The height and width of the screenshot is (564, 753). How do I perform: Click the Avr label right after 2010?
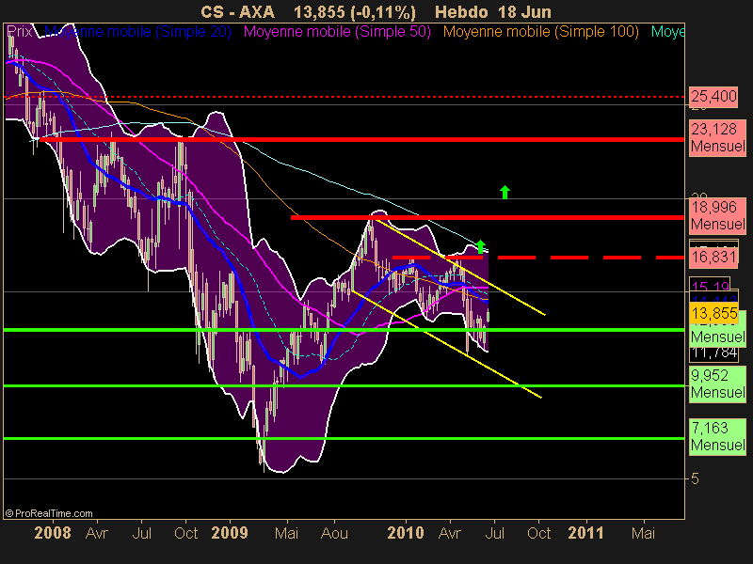pyautogui.click(x=450, y=533)
